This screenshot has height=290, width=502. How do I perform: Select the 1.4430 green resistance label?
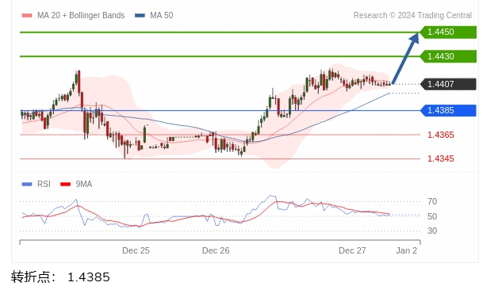click(448, 56)
